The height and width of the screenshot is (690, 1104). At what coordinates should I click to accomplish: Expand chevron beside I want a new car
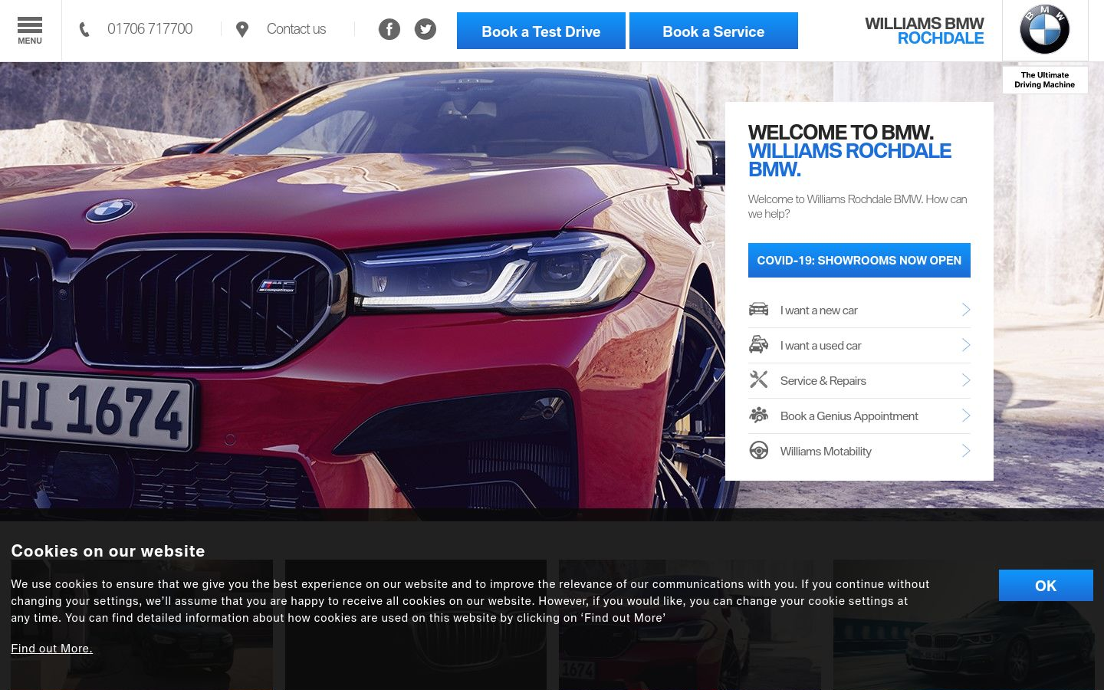966,310
